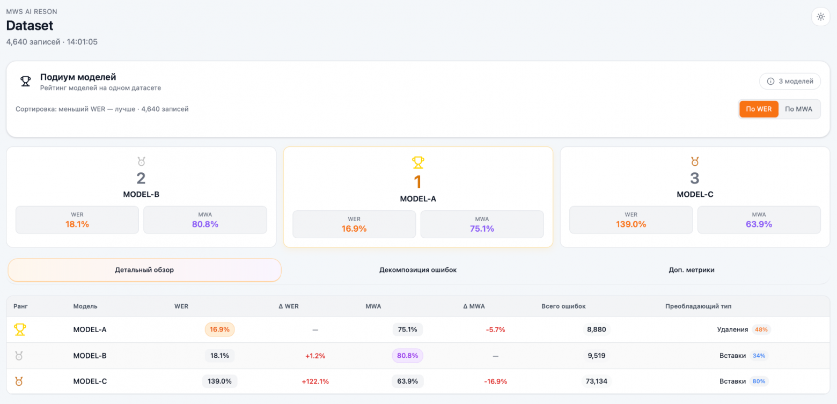The width and height of the screenshot is (837, 404).
Task: Click the silver medal in MODEL-B table row
Action: (x=19, y=355)
